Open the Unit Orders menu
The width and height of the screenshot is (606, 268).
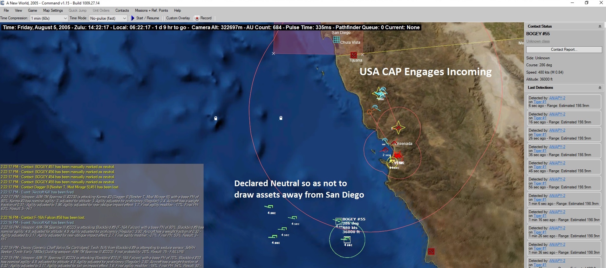[x=101, y=10]
